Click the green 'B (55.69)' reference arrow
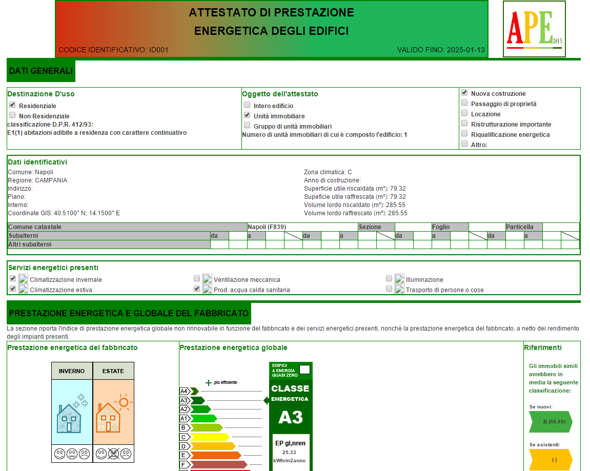590x471 pixels. [x=551, y=422]
